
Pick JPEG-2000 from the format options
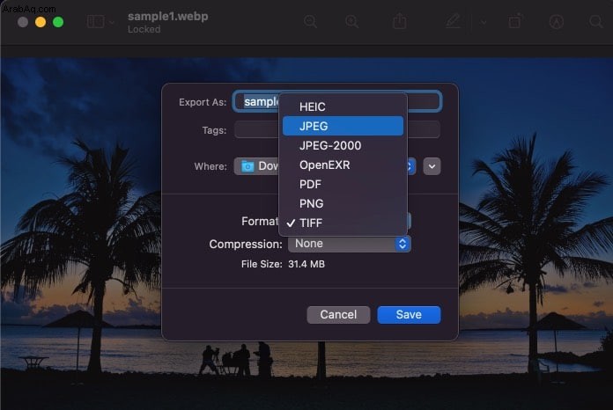coord(343,145)
